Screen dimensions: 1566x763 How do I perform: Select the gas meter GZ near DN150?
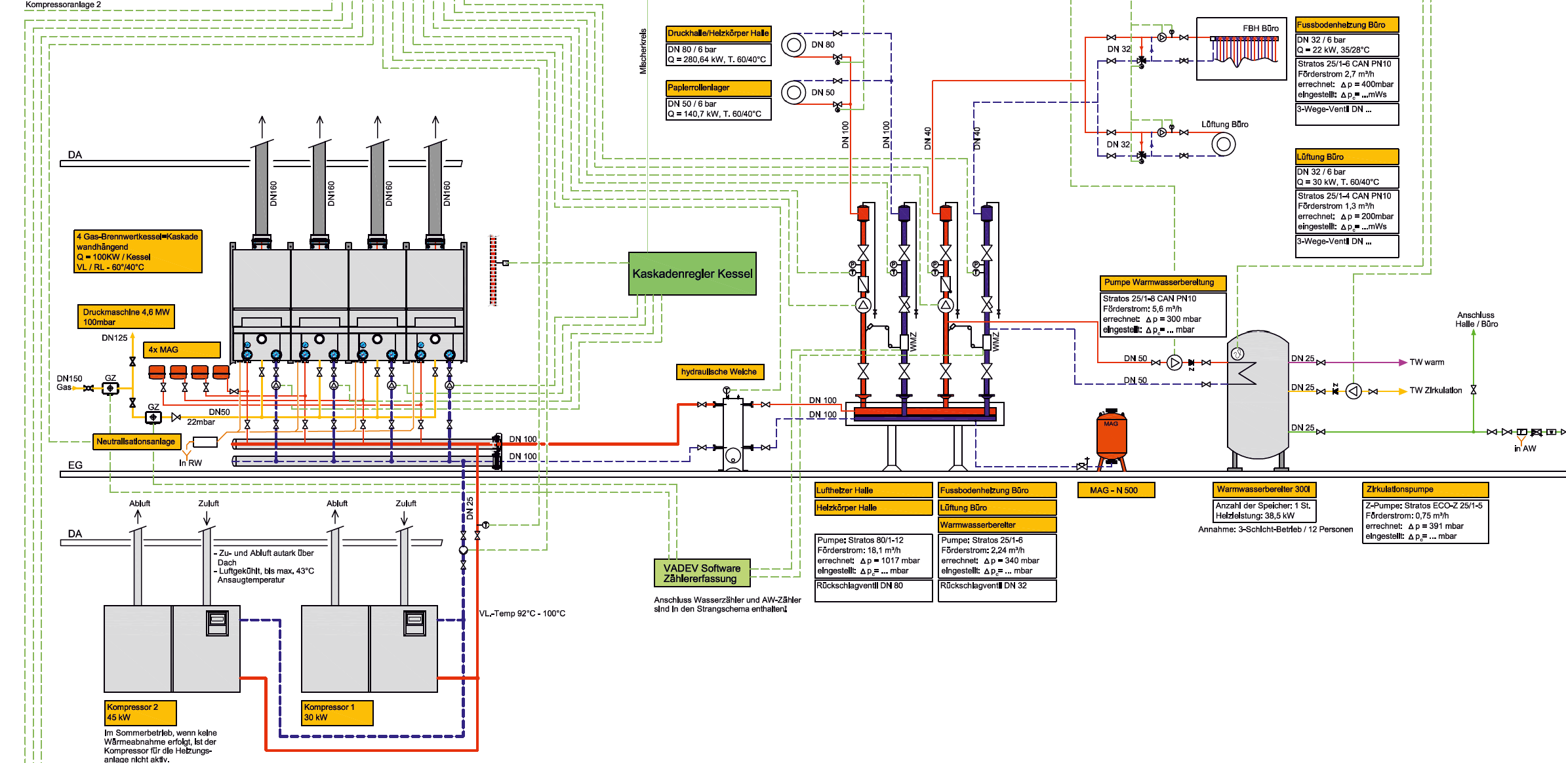[x=110, y=388]
